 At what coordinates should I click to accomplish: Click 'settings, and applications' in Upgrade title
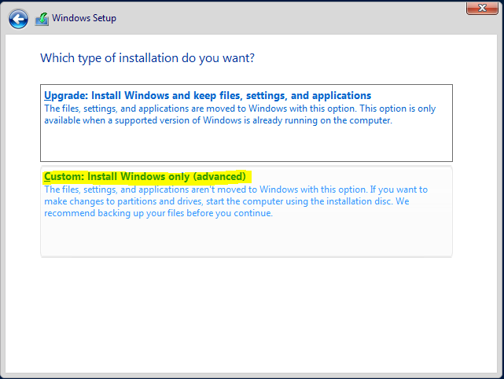pyautogui.click(x=308, y=95)
